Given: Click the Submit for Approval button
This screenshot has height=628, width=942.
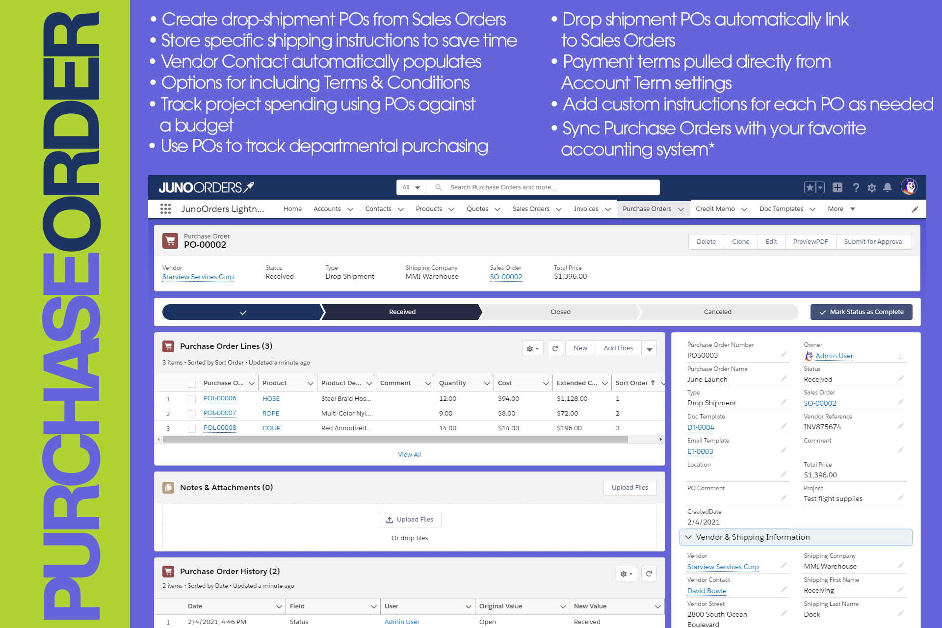Looking at the screenshot, I should pos(874,241).
